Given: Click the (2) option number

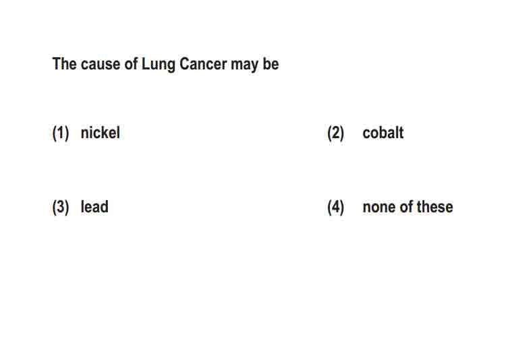Looking at the screenshot, I should coord(335,133).
